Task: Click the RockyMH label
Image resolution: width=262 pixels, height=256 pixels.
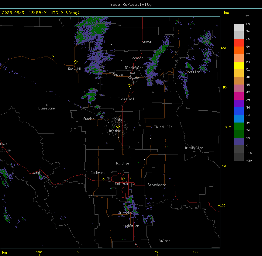Action: 74,69
